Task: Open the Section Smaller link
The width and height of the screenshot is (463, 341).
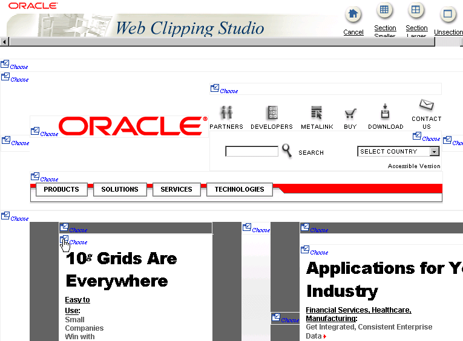Action: coord(385,31)
